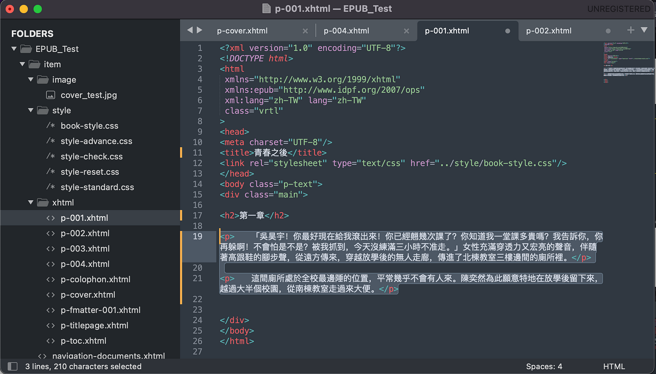Open style-advance.css file
The height and width of the screenshot is (374, 656).
click(96, 141)
